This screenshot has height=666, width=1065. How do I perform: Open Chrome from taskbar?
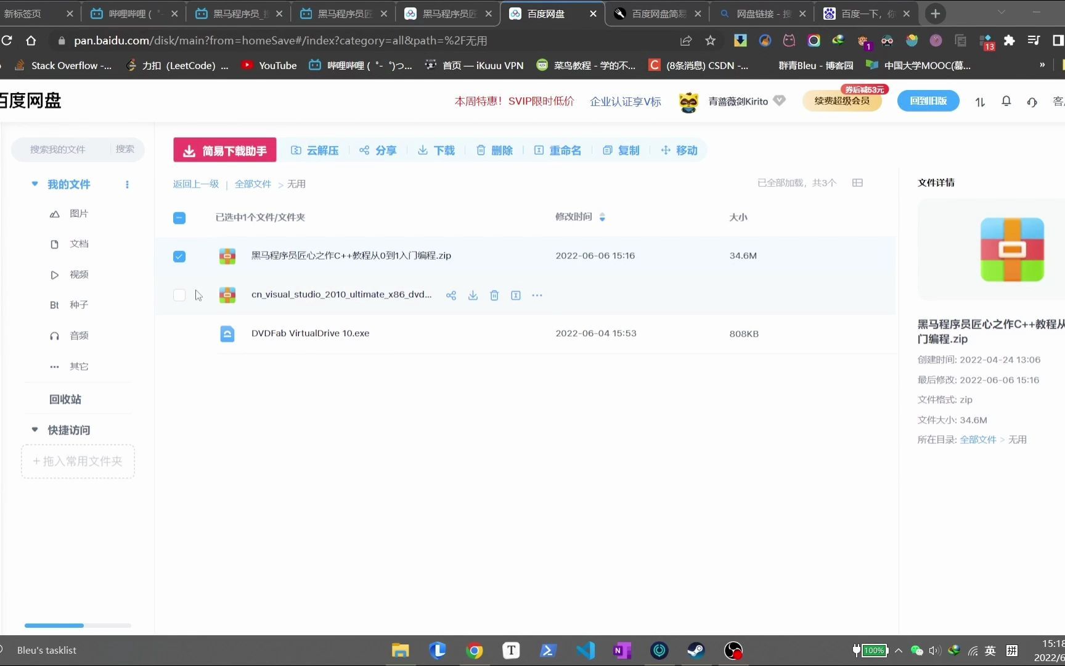pos(474,651)
